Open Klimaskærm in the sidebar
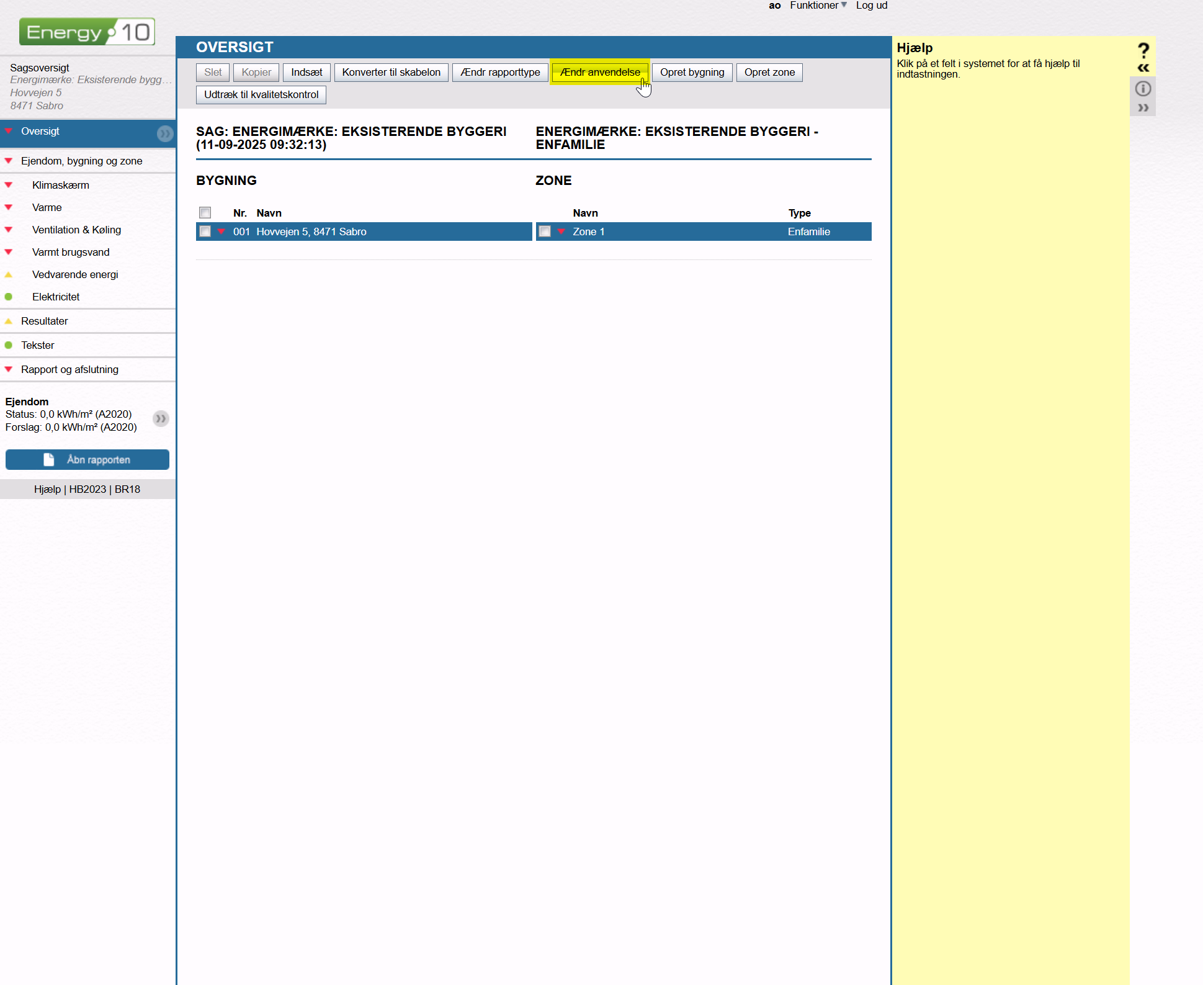 pos(60,185)
